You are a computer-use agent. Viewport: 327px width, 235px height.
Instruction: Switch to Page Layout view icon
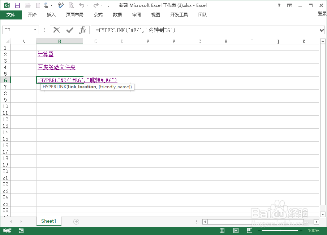click(236, 230)
